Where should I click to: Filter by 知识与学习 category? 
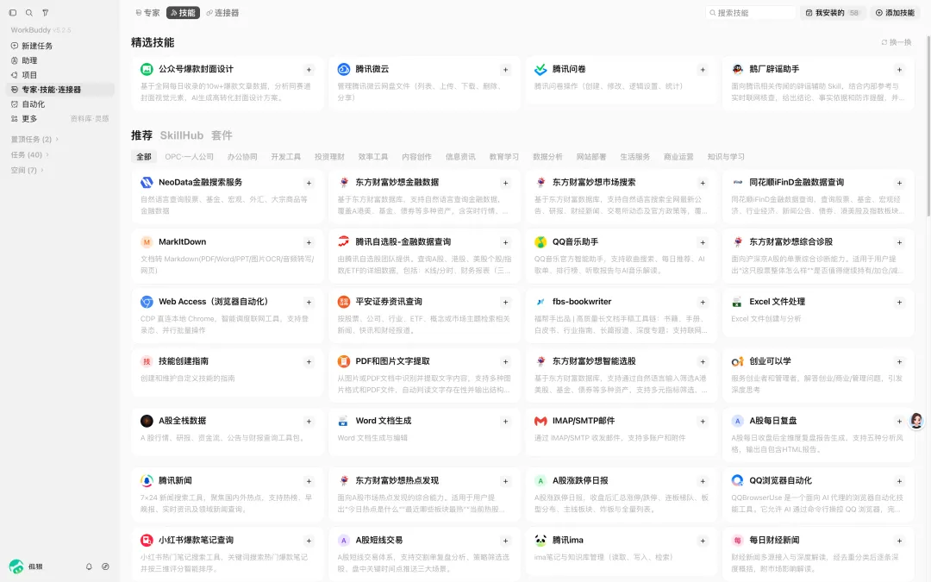pyautogui.click(x=726, y=157)
